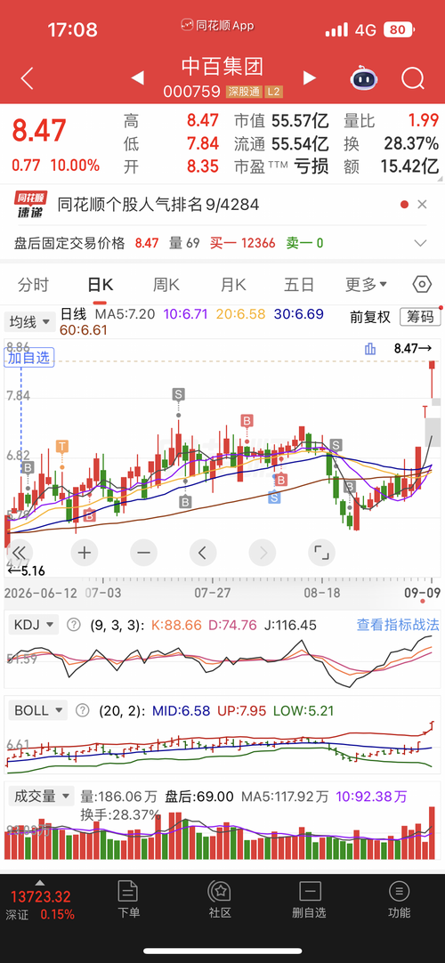Open the 查看指标战法 link
The image size is (445, 963).
coord(398,625)
